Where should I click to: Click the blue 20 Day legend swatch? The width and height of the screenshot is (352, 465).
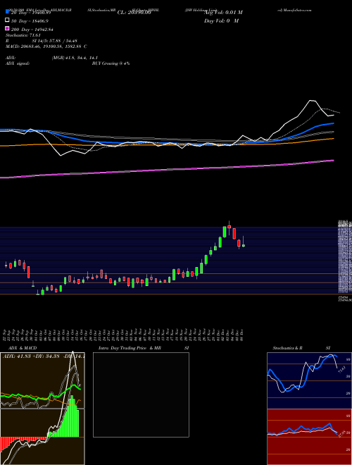pyautogui.click(x=7, y=12)
